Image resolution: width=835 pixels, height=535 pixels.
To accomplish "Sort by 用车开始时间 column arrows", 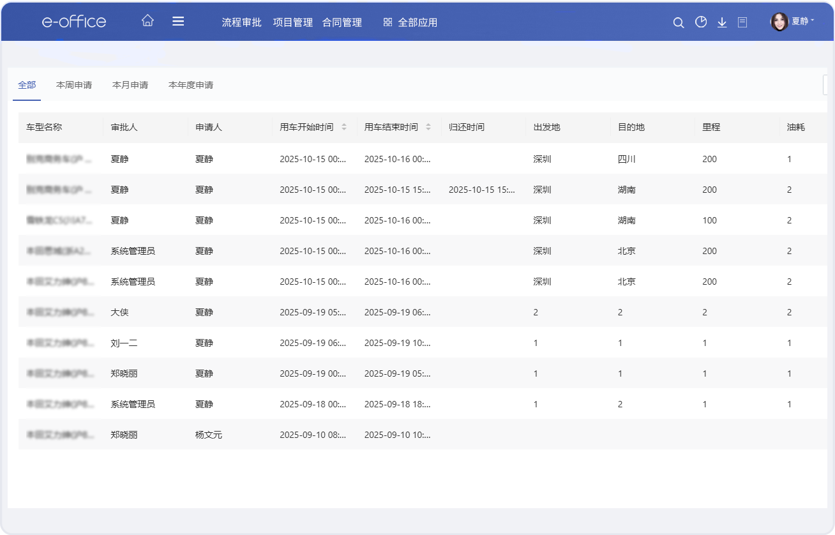I will [x=344, y=127].
